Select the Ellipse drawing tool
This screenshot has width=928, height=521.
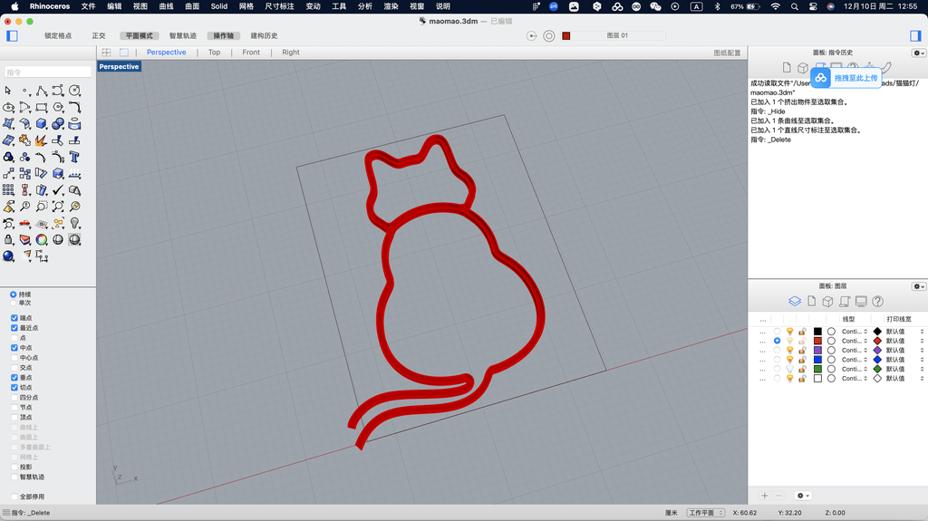click(x=8, y=107)
